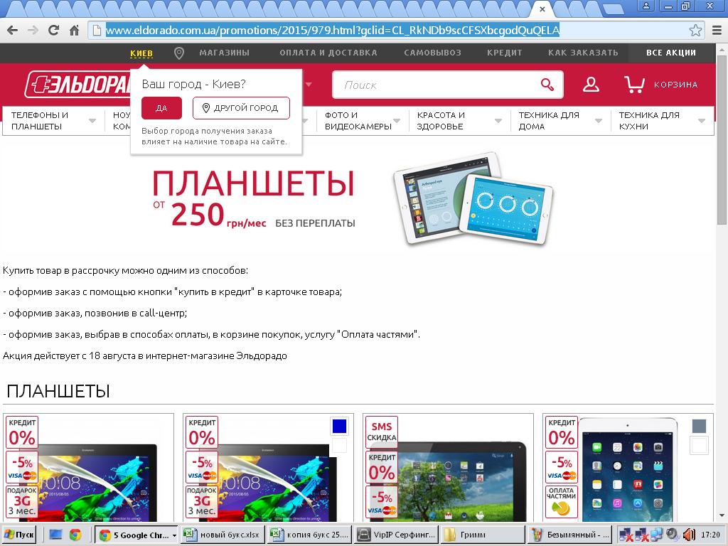Click Другой город button
Image resolution: width=728 pixels, height=546 pixels.
coord(241,108)
